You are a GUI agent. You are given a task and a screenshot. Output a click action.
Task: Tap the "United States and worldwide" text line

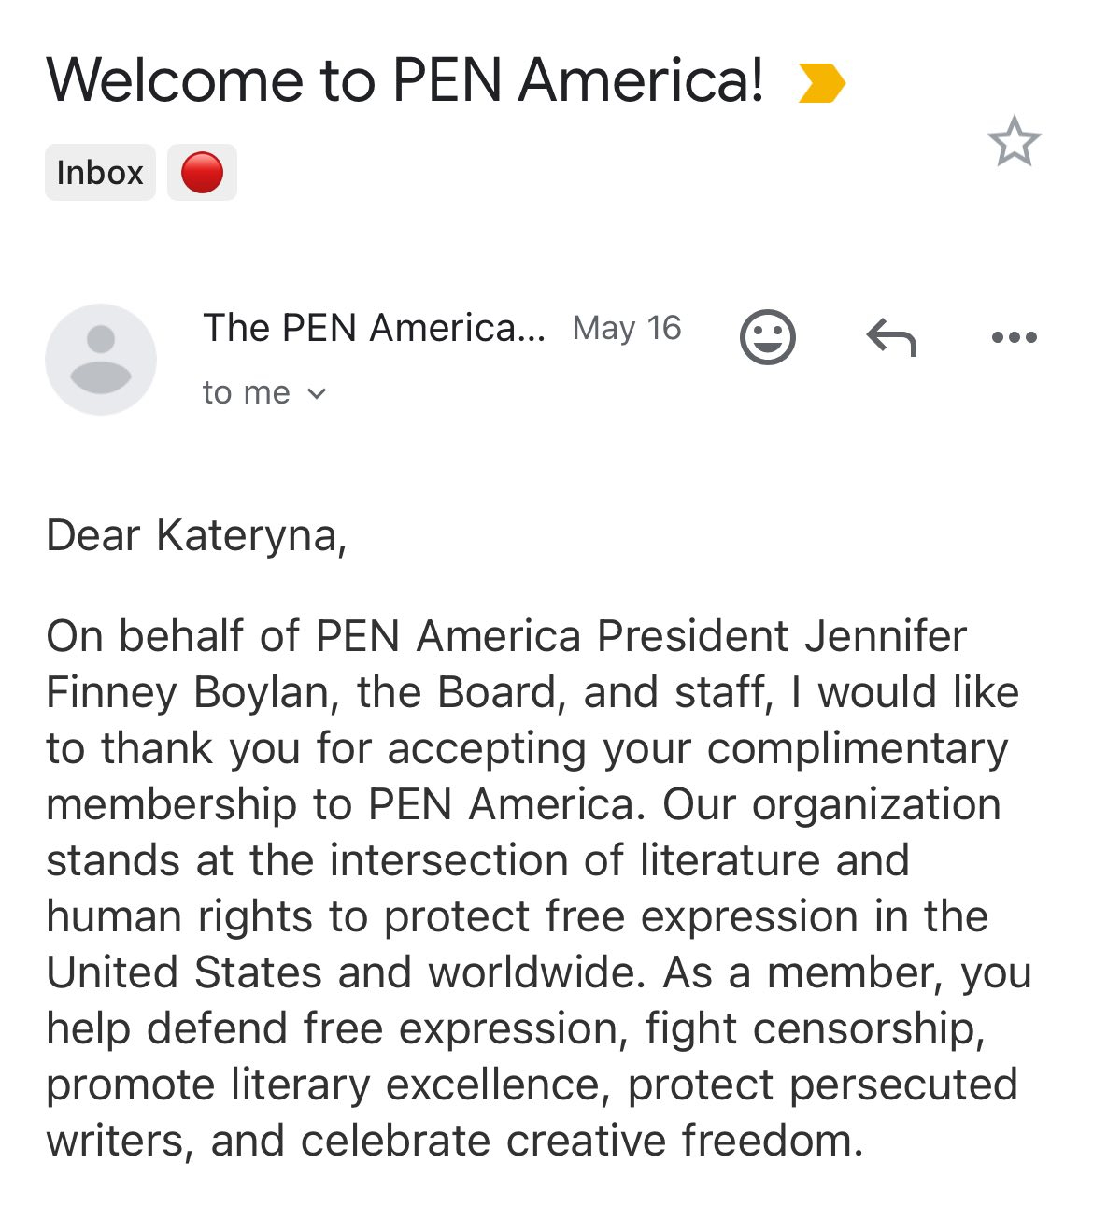(346, 972)
